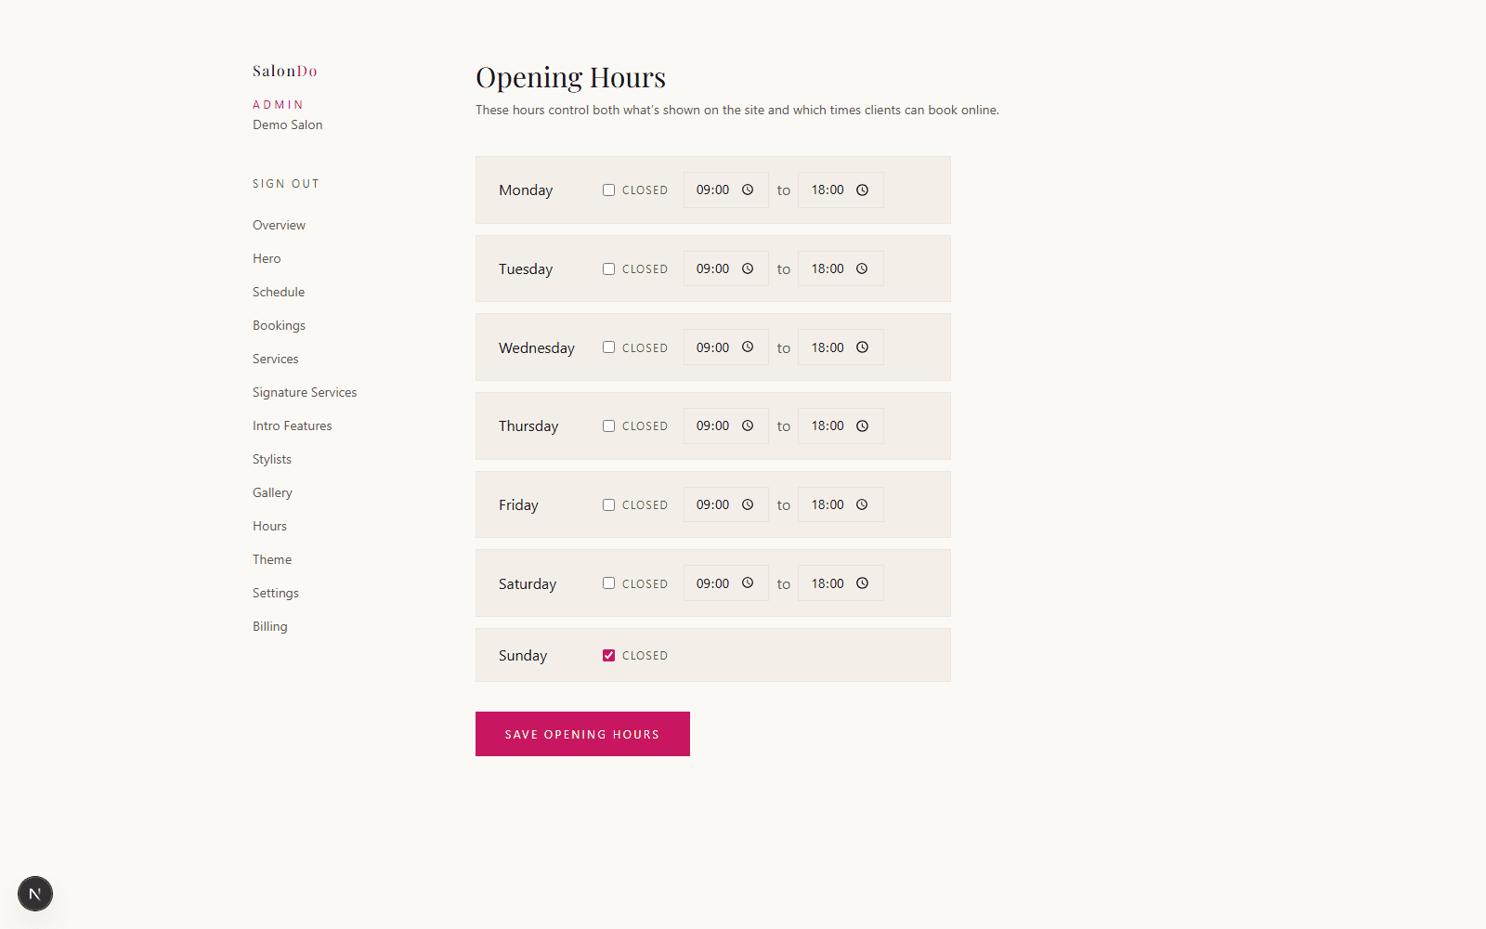Image resolution: width=1486 pixels, height=929 pixels.
Task: Select Hours in the sidebar
Action: pyautogui.click(x=269, y=526)
